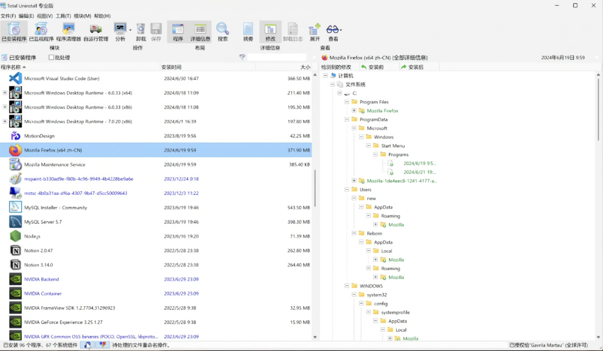Click the Visual Studio Code program icon
Viewport: 603px width, 351px height.
[x=16, y=79]
